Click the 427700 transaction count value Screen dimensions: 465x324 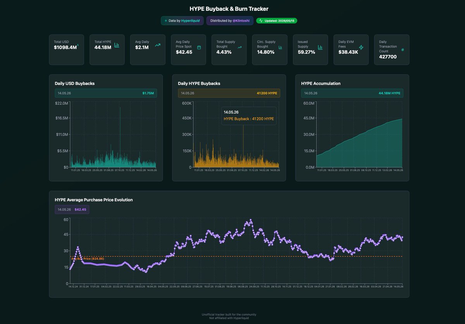[x=388, y=57]
